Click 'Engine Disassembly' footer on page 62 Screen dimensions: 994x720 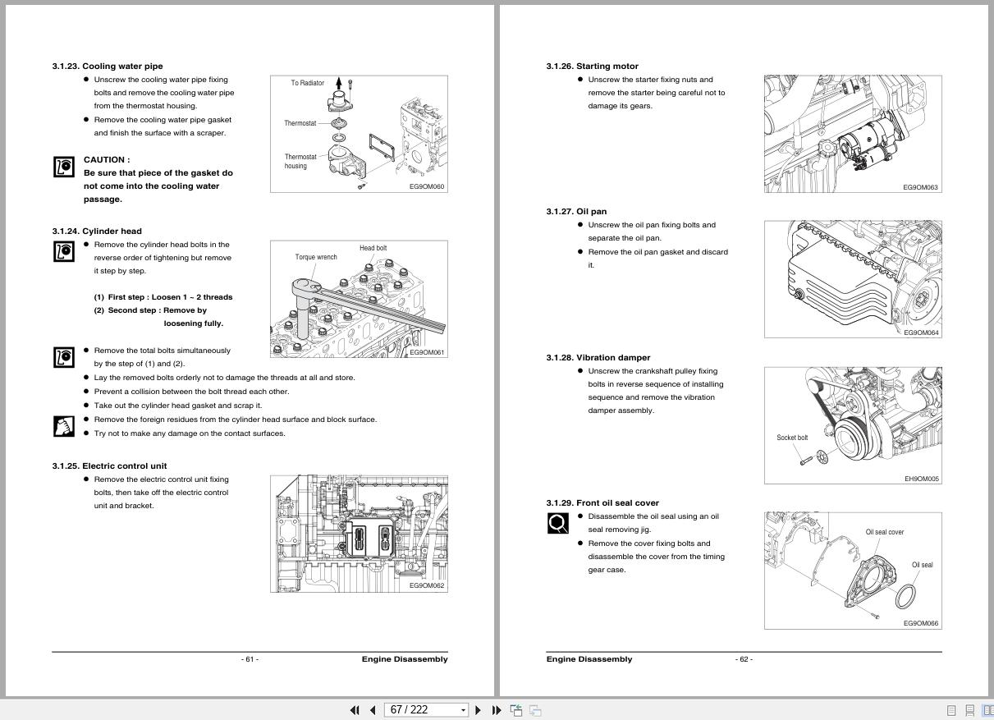589,659
